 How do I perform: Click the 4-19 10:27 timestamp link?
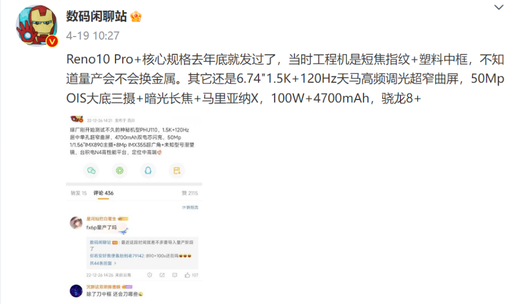(93, 36)
